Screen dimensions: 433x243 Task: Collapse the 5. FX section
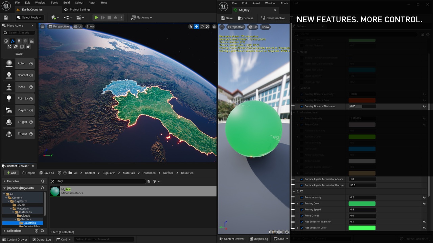click(294, 191)
